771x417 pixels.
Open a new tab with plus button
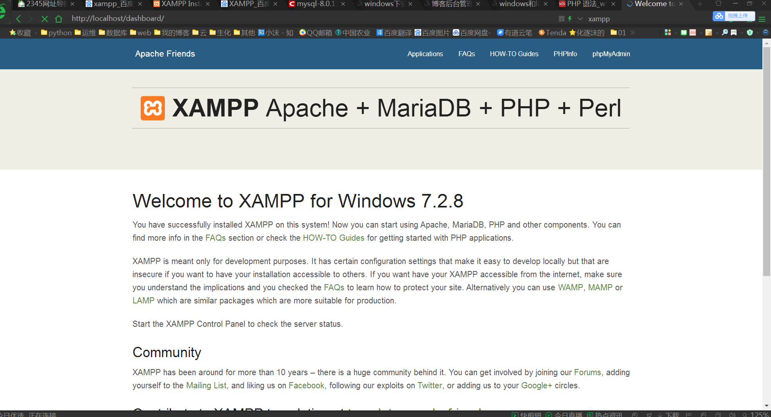pos(700,4)
